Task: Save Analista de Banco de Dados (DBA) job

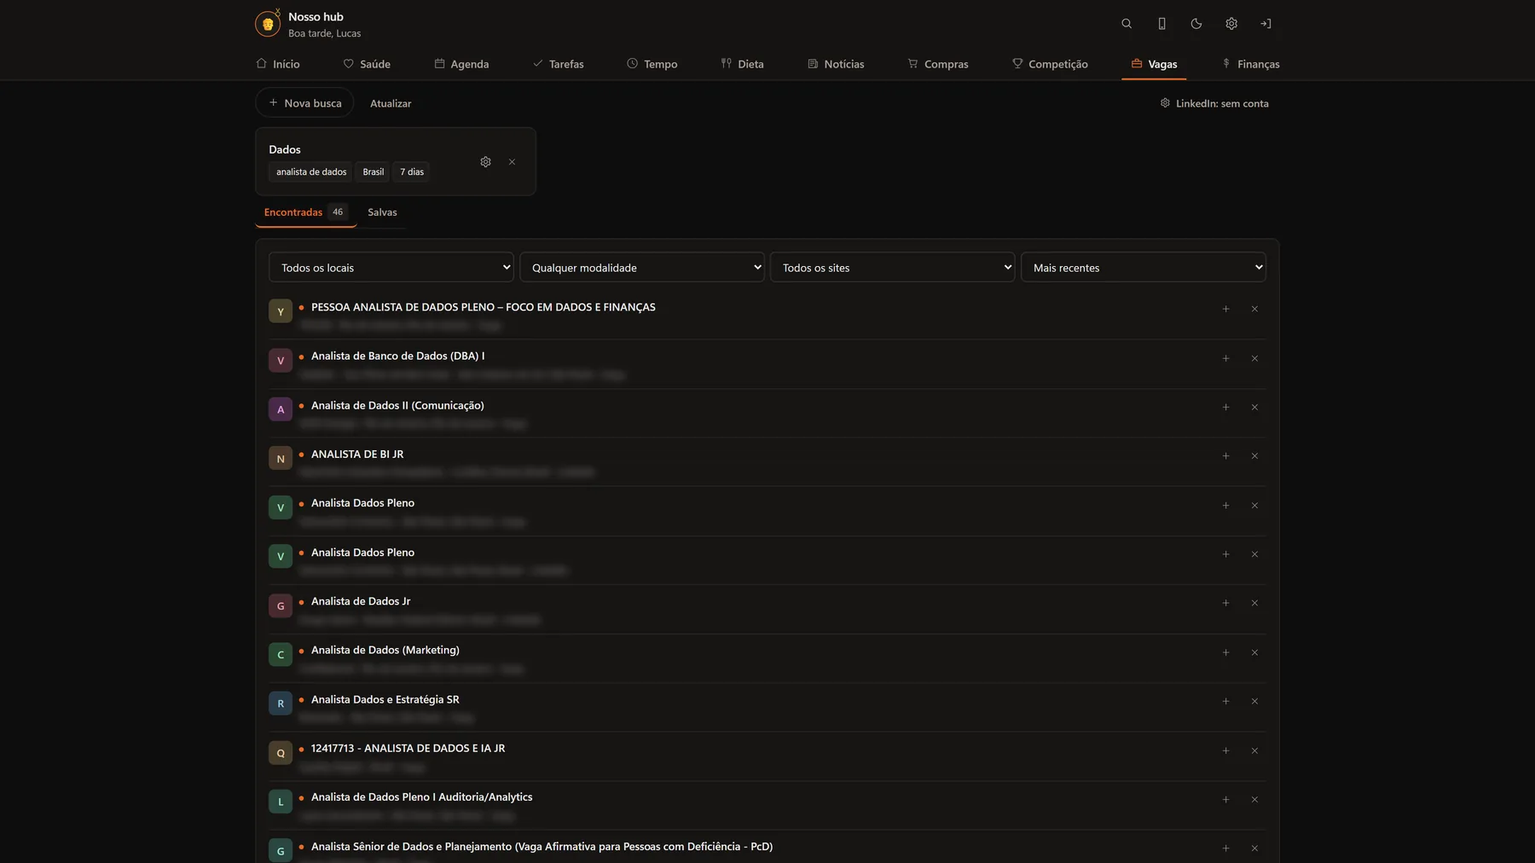Action: (1225, 358)
